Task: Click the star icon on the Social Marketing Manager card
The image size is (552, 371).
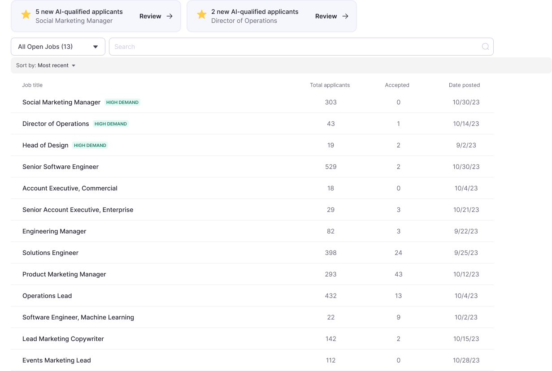Action: [26, 14]
